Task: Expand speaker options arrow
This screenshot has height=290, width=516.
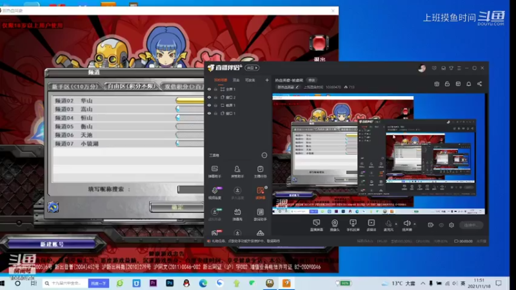Action: coord(415,224)
